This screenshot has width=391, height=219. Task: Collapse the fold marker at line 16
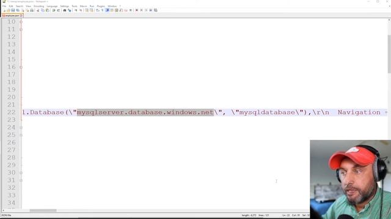[21, 67]
